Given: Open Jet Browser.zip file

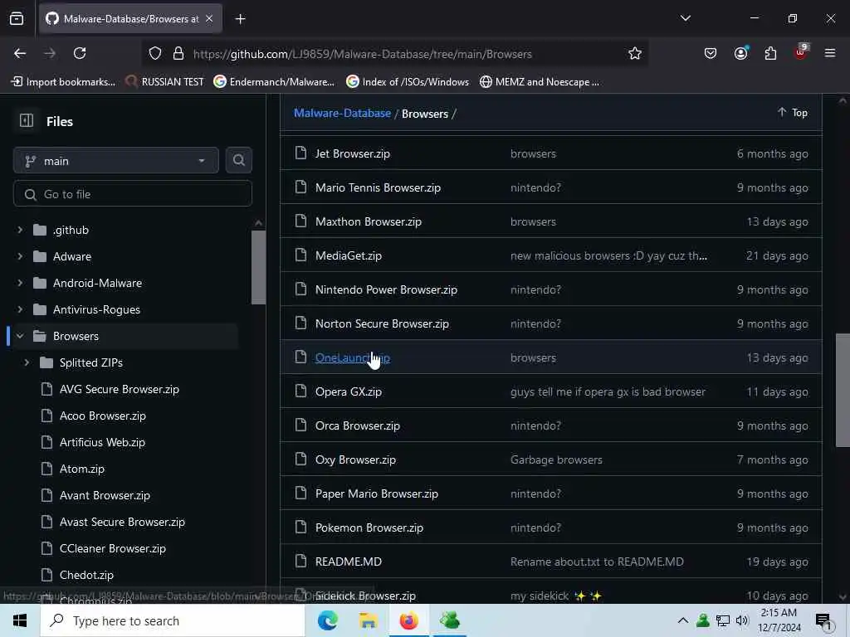Looking at the screenshot, I should pyautogui.click(x=352, y=153).
